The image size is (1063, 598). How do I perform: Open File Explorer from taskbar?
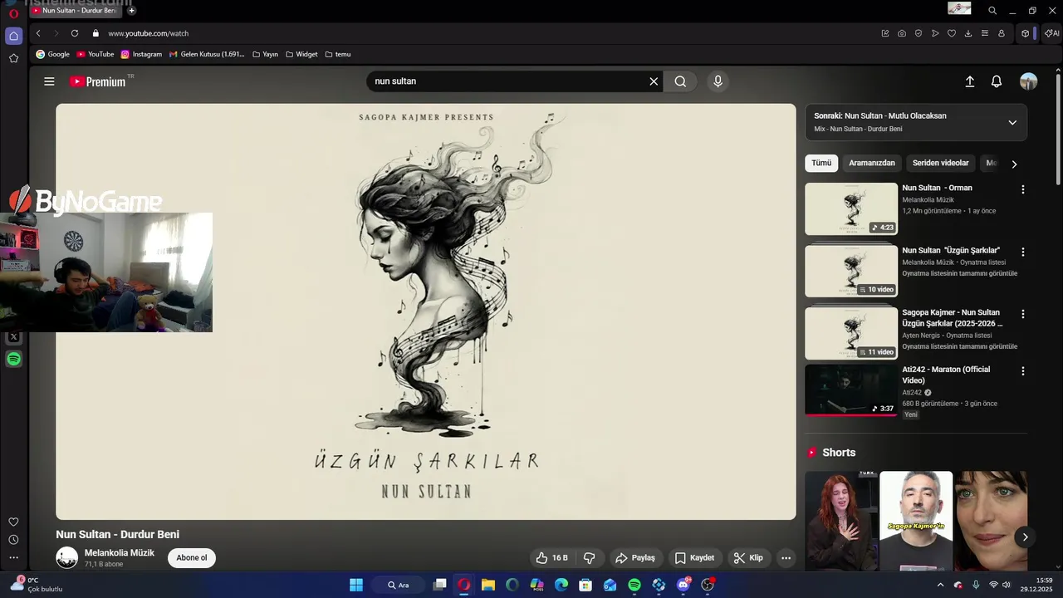[x=488, y=585]
